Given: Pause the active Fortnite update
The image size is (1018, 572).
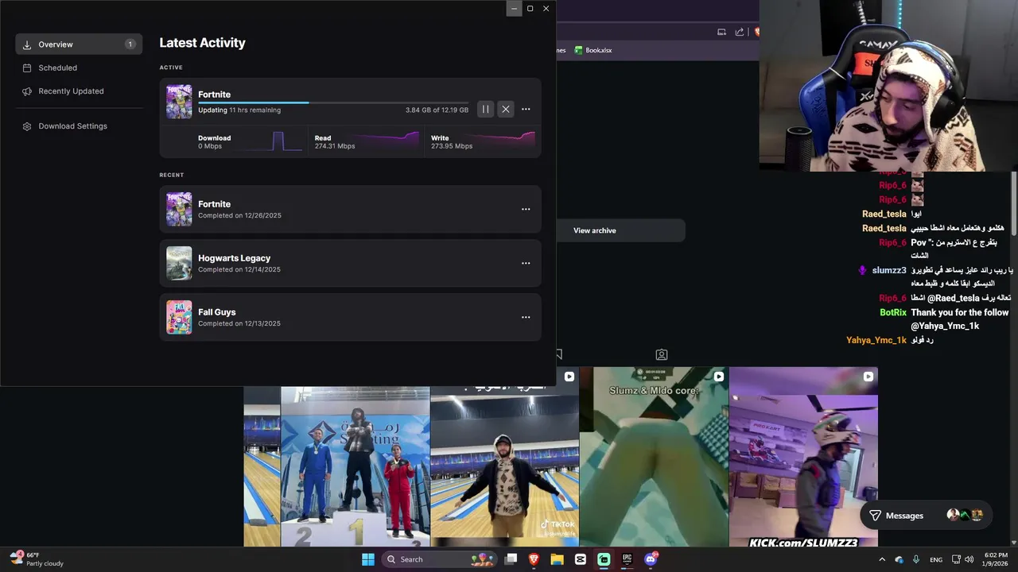Looking at the screenshot, I should tap(485, 109).
